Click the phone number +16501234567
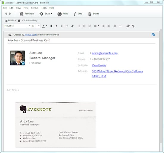 (101, 59)
